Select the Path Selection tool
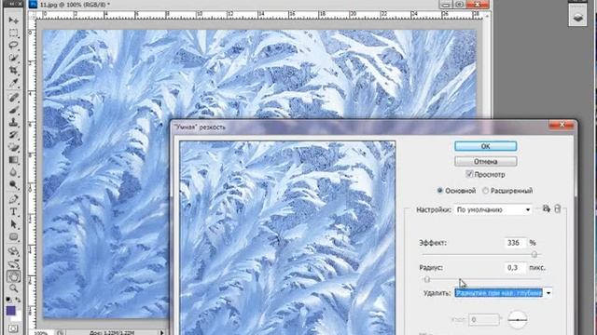597x335 pixels. click(x=13, y=224)
